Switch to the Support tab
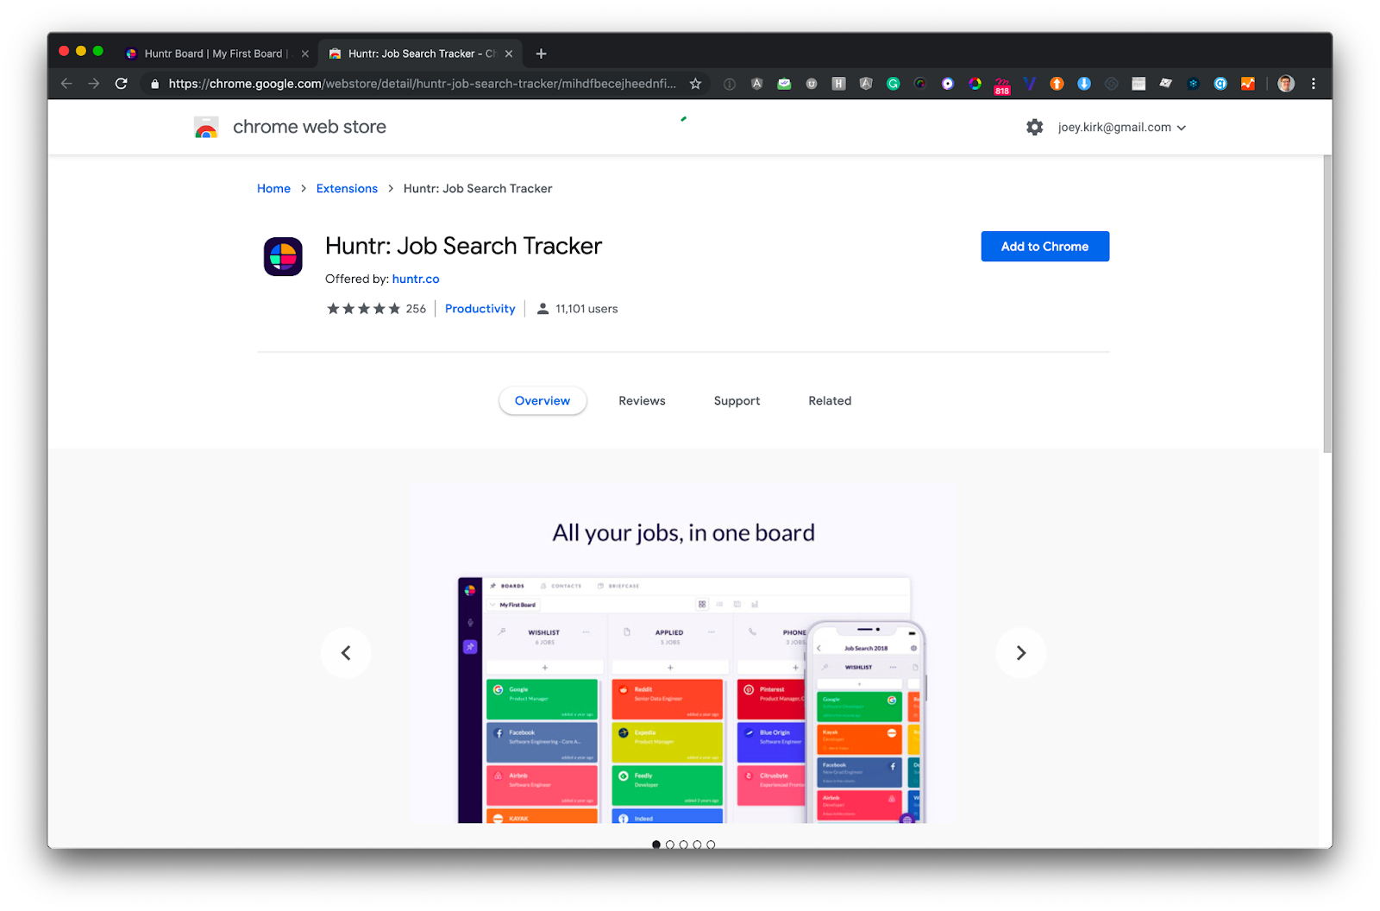 tap(737, 401)
